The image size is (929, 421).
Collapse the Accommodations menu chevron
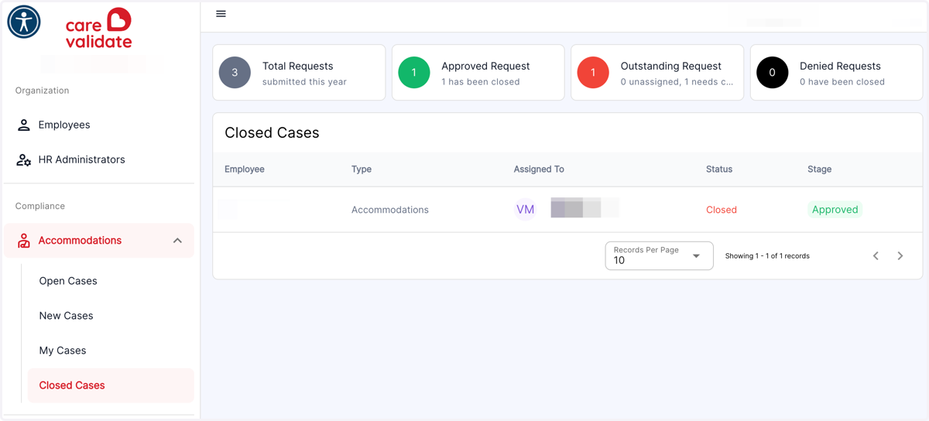(x=177, y=241)
